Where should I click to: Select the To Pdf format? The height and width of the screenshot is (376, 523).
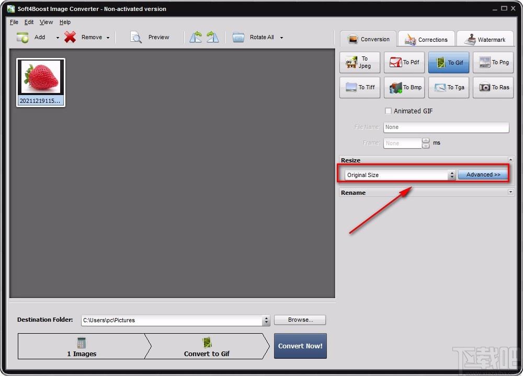[404, 62]
